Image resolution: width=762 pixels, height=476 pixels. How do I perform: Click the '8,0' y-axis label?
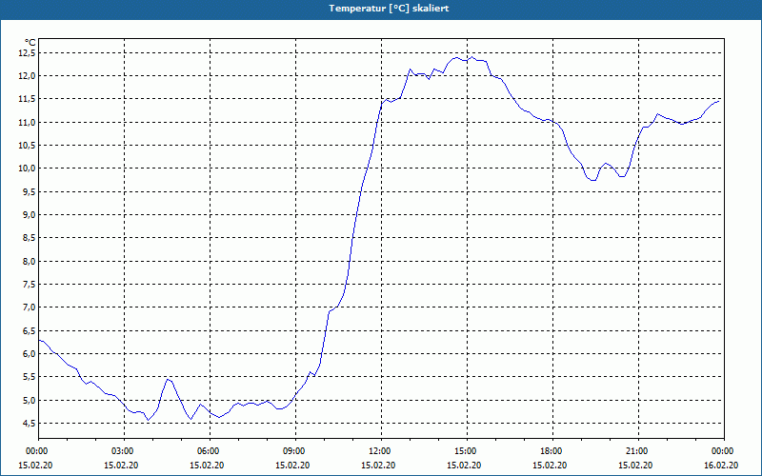pyautogui.click(x=29, y=261)
